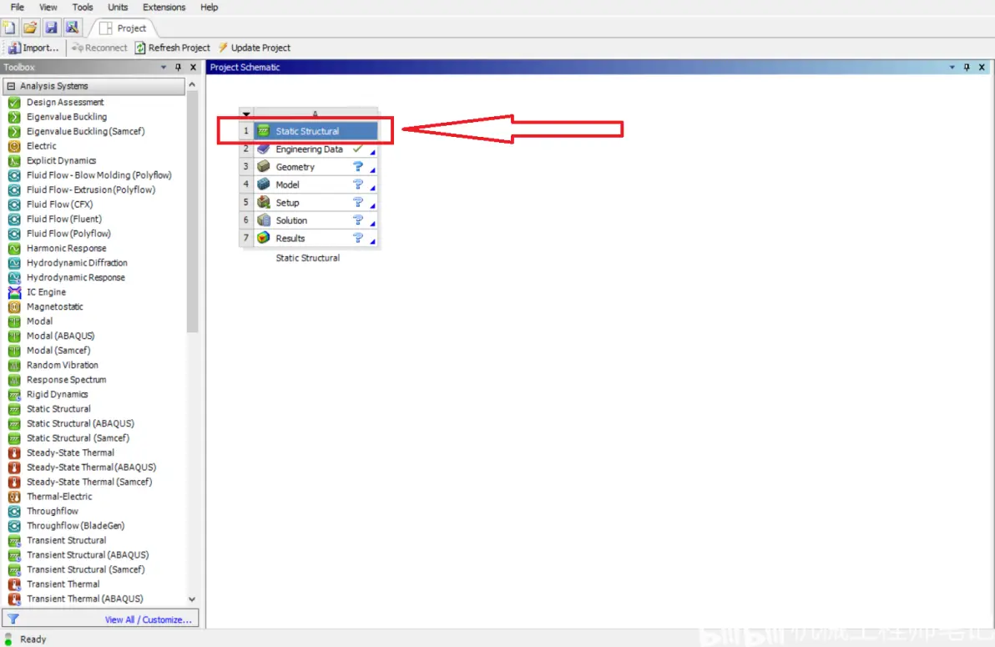The height and width of the screenshot is (647, 995).
Task: Select the Electric analysis icon
Action: coord(14,146)
